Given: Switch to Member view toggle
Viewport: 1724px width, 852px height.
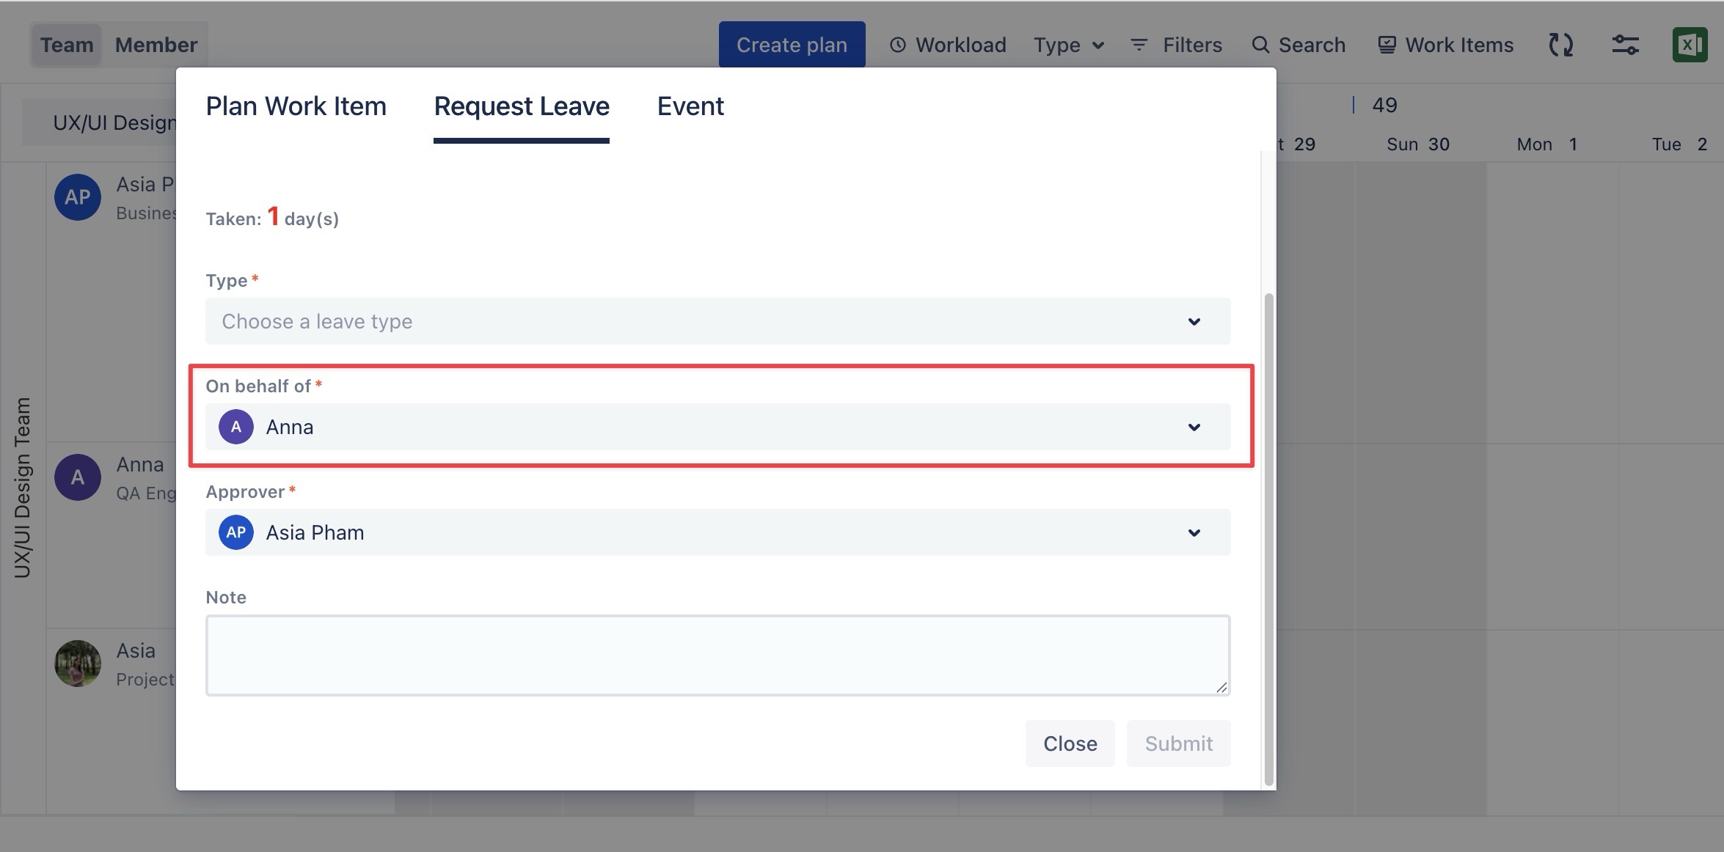Looking at the screenshot, I should 156,45.
